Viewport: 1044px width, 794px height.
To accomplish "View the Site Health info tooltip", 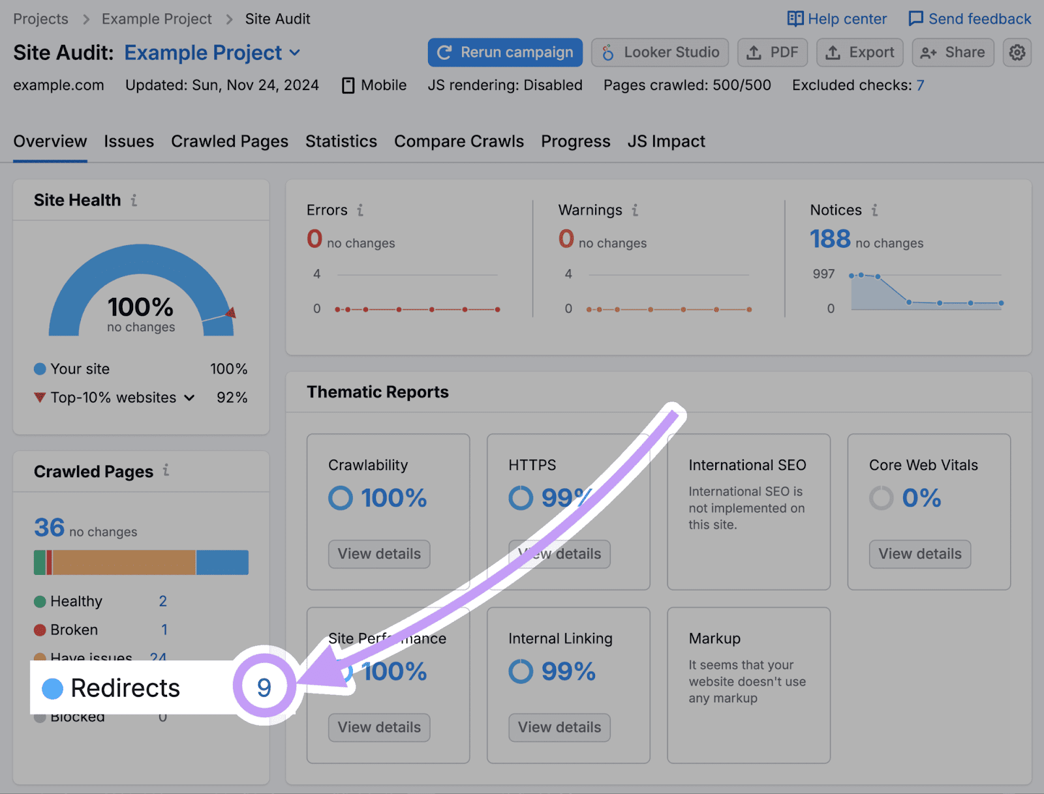I will pyautogui.click(x=134, y=201).
